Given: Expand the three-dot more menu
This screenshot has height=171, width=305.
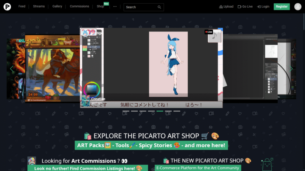Looking at the screenshot, I should pos(115,7).
